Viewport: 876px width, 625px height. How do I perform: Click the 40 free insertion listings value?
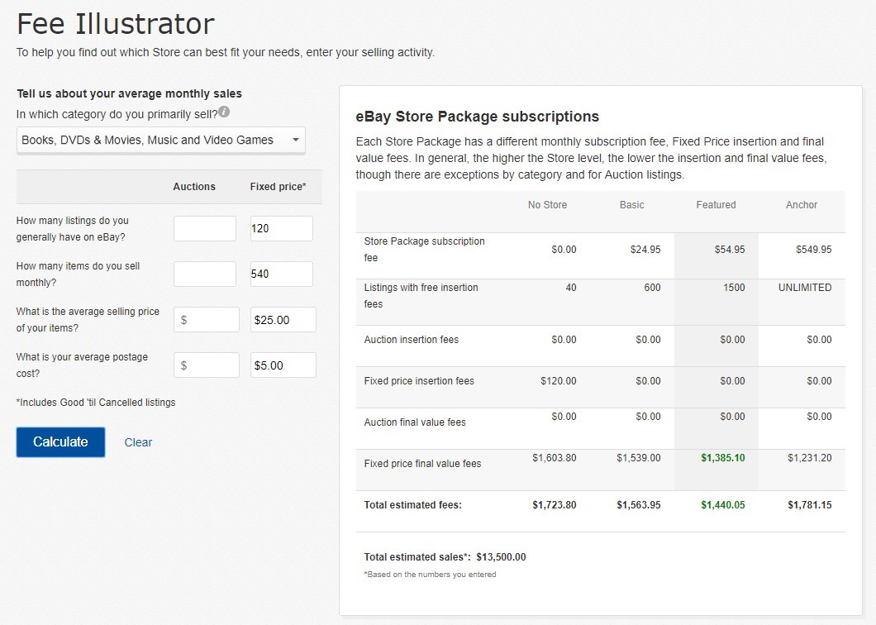(x=571, y=288)
